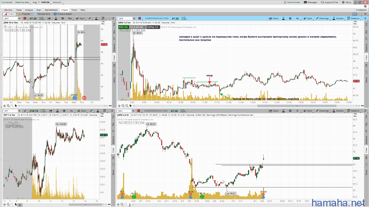Click red link indicator in top-left chart
The width and height of the screenshot is (369, 207).
25,18
